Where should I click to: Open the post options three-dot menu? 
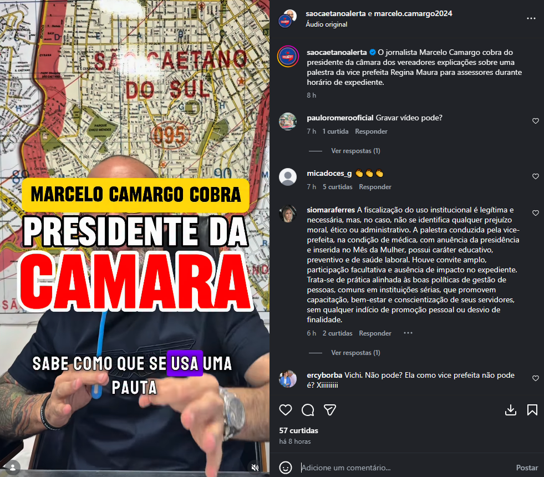point(531,18)
